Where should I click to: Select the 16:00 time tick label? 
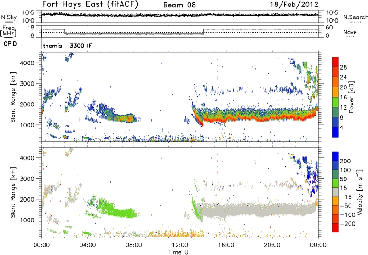click(x=226, y=245)
